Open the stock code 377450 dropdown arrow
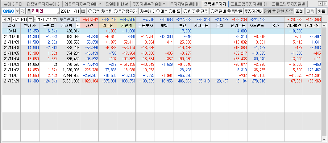This screenshot has height=143, width=328. point(17,11)
